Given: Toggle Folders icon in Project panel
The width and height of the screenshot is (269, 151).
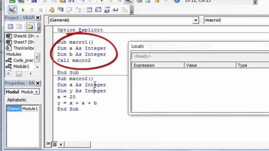Looking at the screenshot, I should [30, 26].
